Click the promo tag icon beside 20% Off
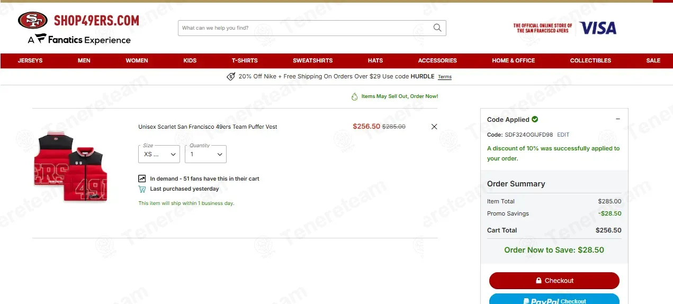The image size is (673, 304). [231, 77]
